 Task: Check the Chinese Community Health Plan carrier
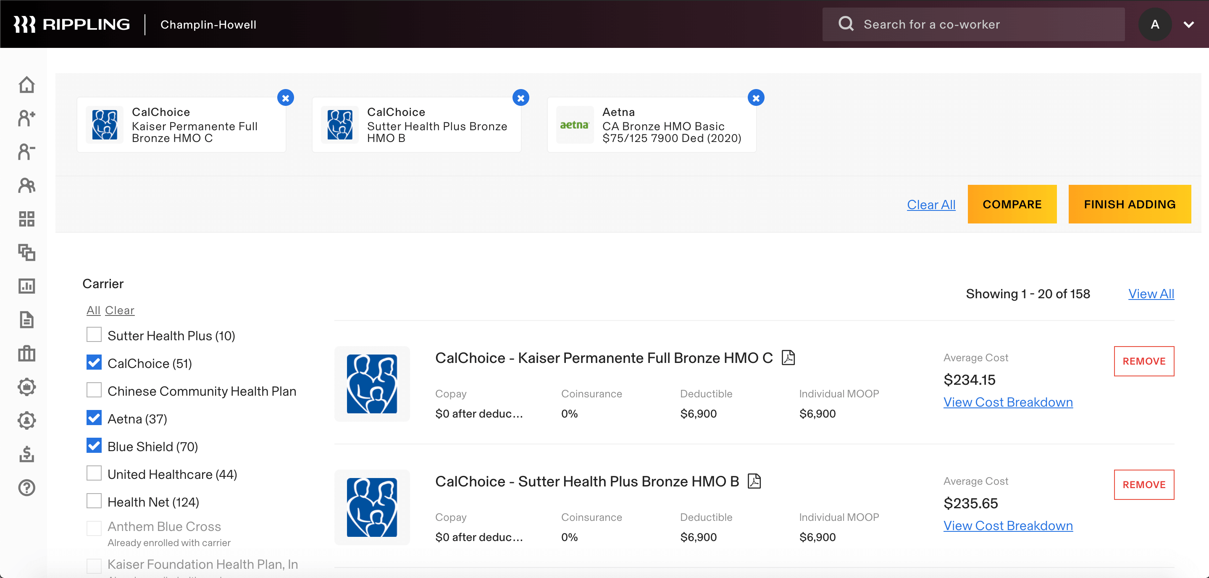(94, 390)
